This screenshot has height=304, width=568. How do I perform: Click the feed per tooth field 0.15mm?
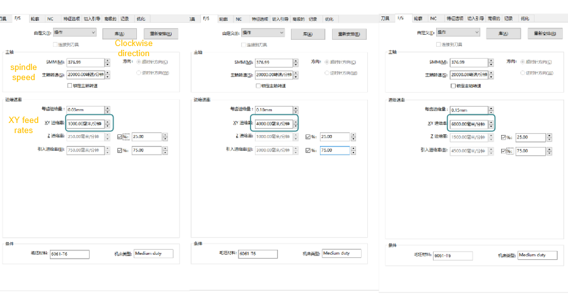[x=469, y=110]
